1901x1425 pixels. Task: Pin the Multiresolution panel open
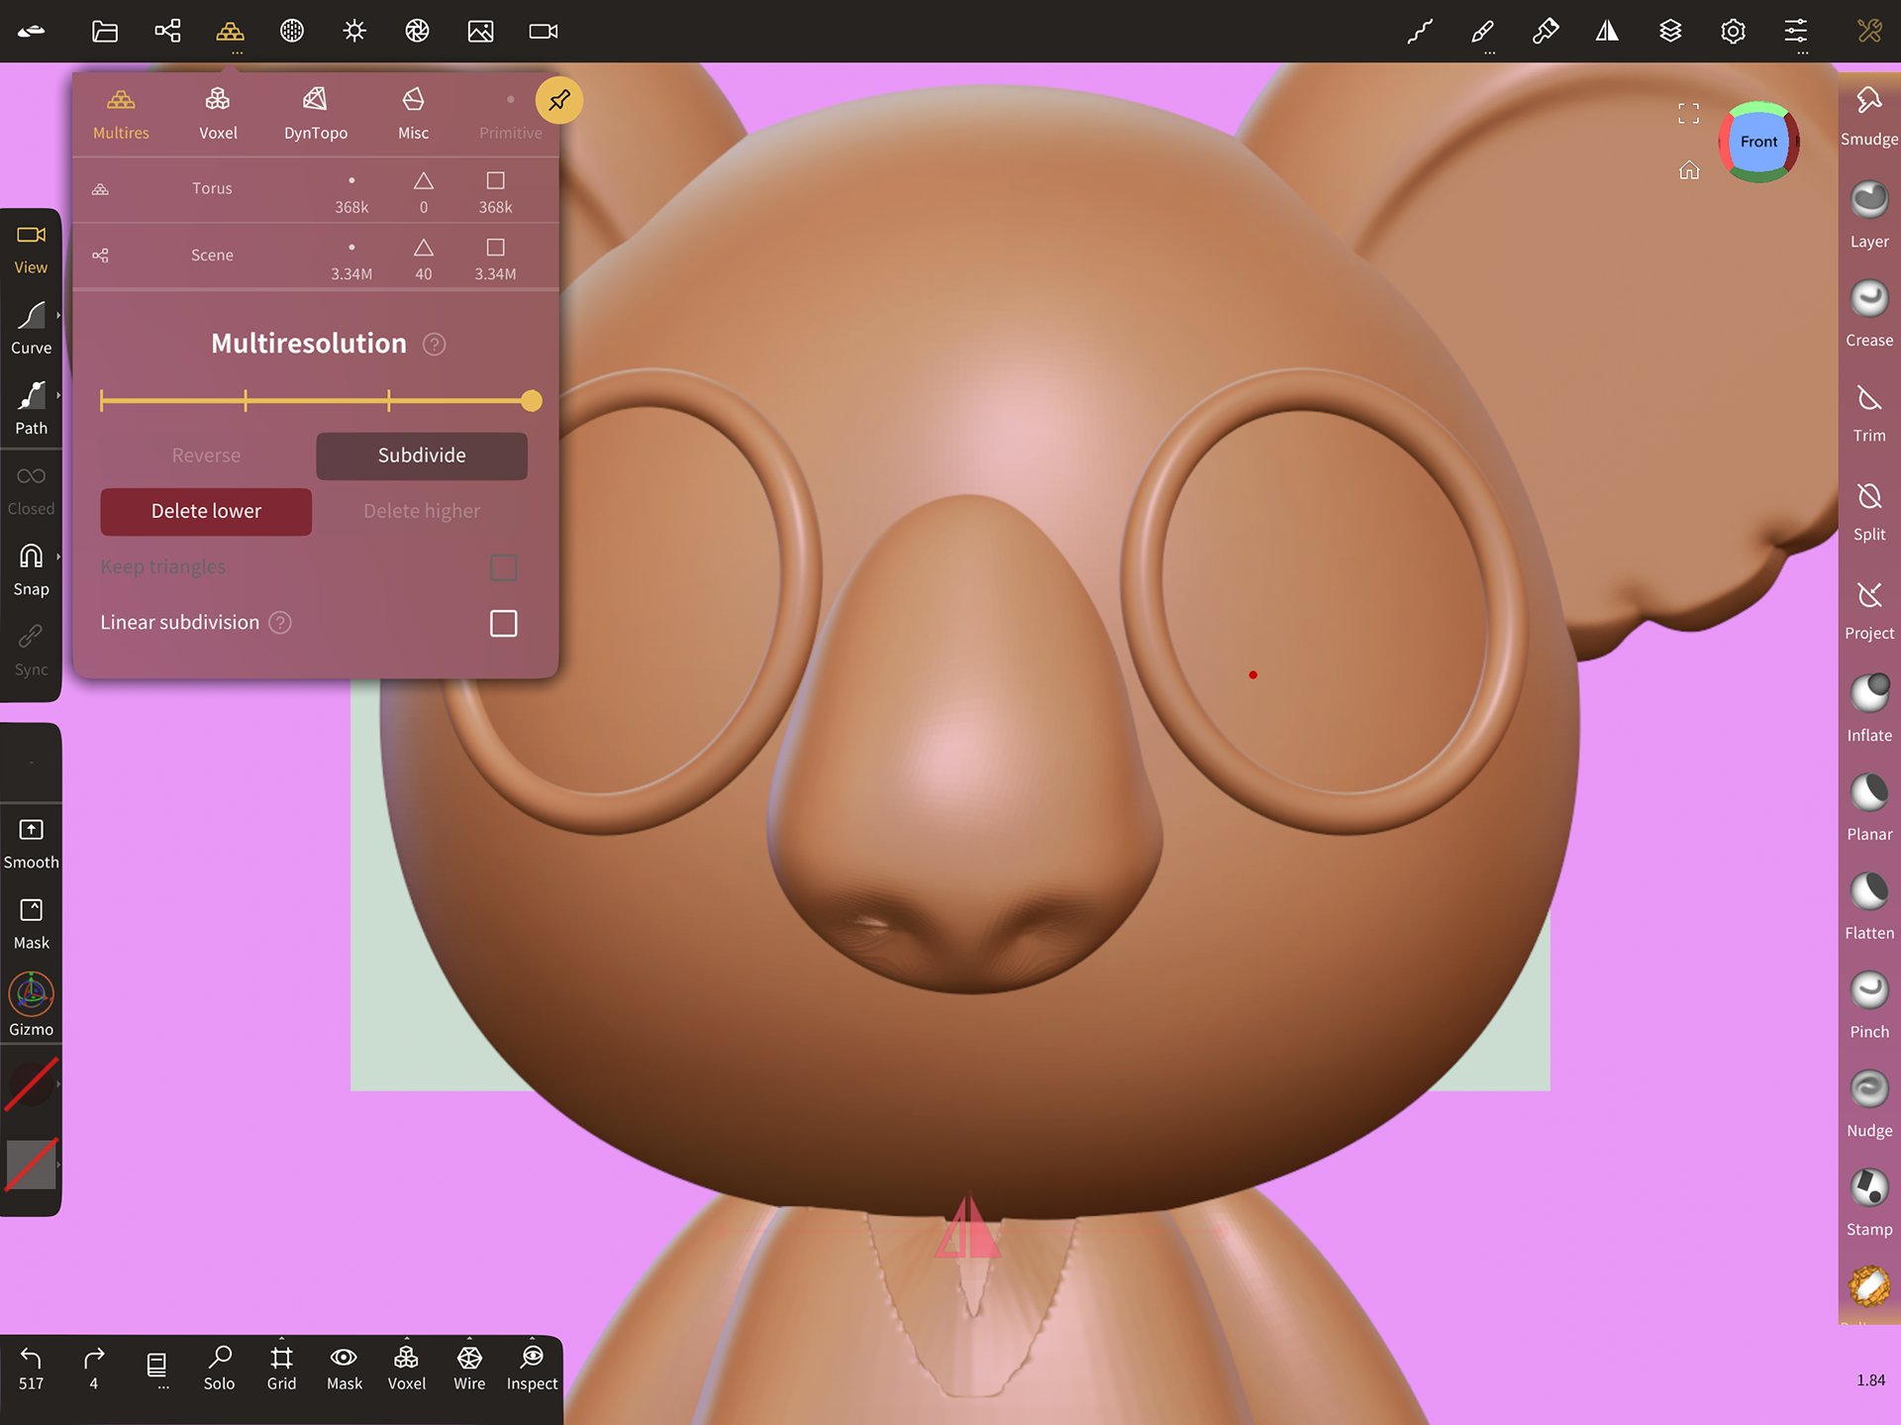click(x=559, y=101)
